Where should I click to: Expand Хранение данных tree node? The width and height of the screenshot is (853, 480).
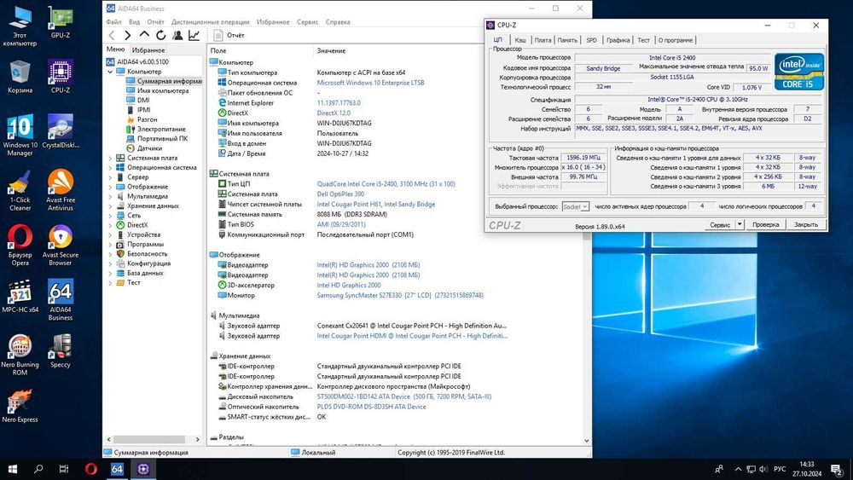coord(110,206)
